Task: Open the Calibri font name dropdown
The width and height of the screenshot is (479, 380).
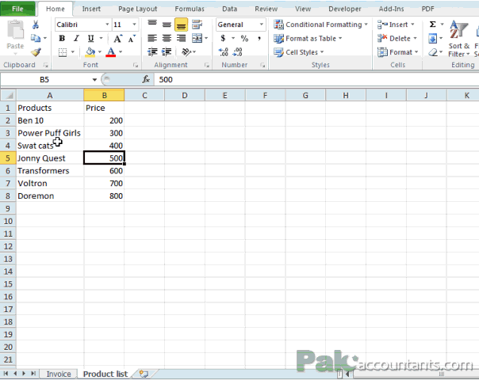Action: click(107, 25)
